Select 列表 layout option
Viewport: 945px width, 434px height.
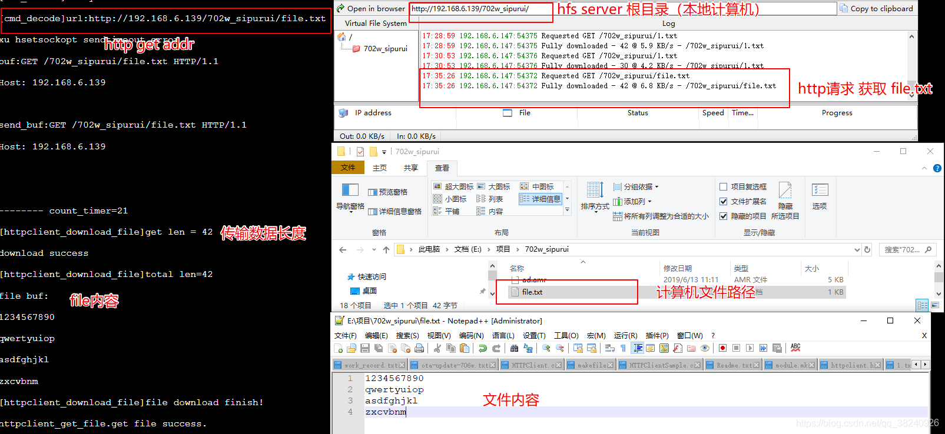490,199
